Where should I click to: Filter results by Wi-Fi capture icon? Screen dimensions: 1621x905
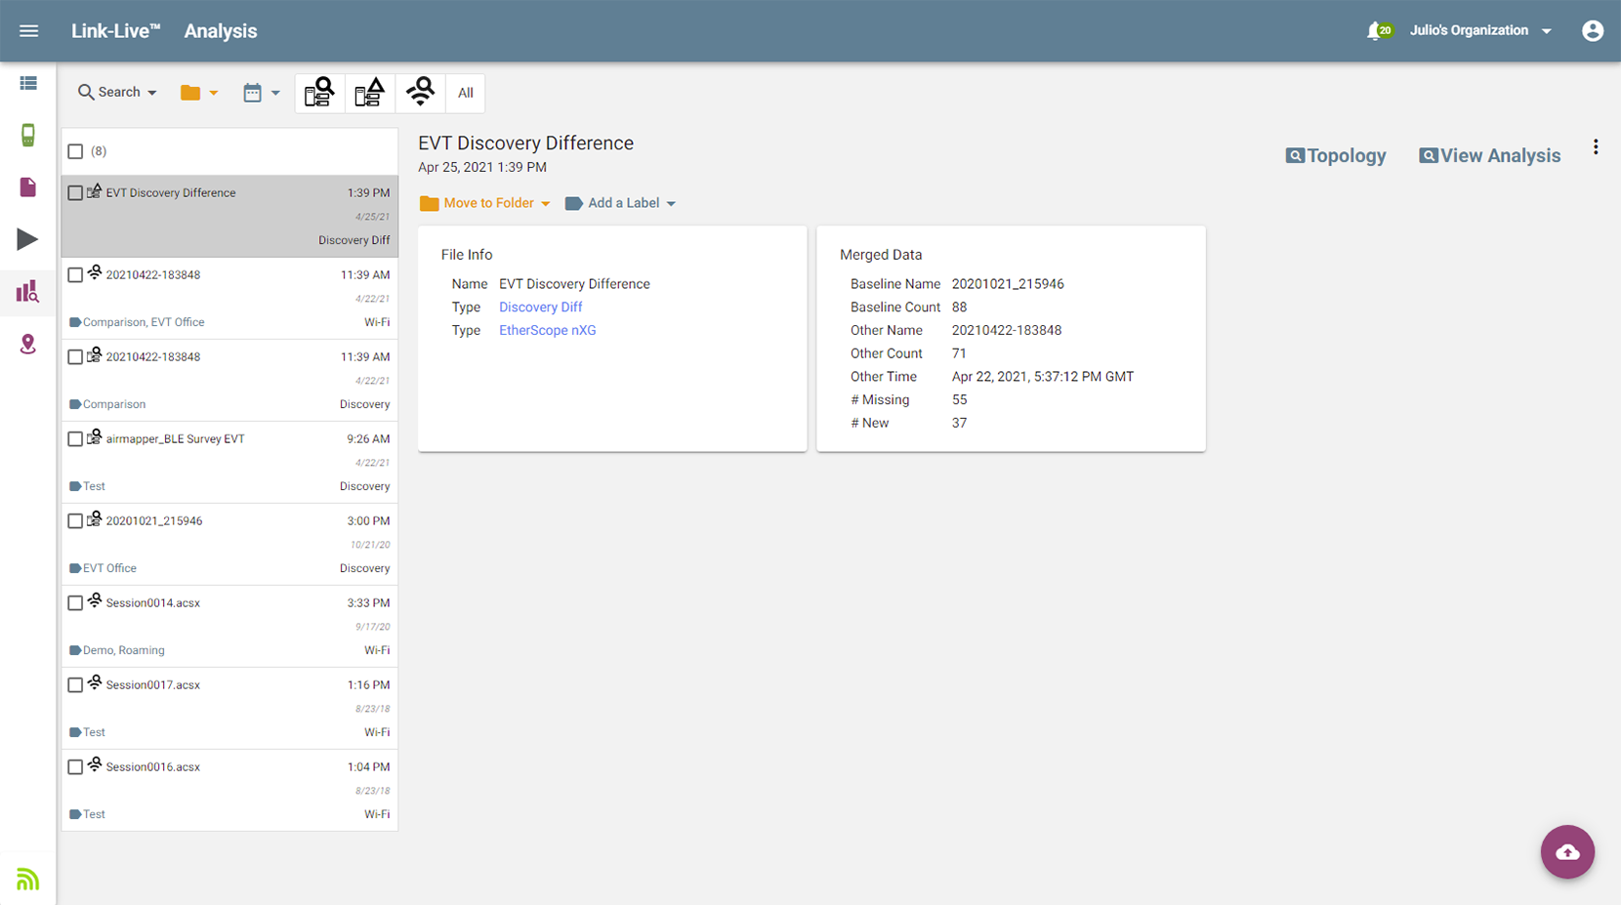click(420, 92)
